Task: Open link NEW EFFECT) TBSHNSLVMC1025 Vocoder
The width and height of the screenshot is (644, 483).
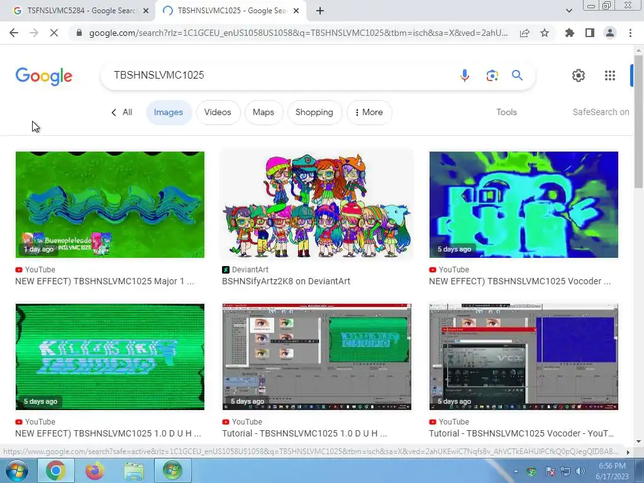Action: 519,281
